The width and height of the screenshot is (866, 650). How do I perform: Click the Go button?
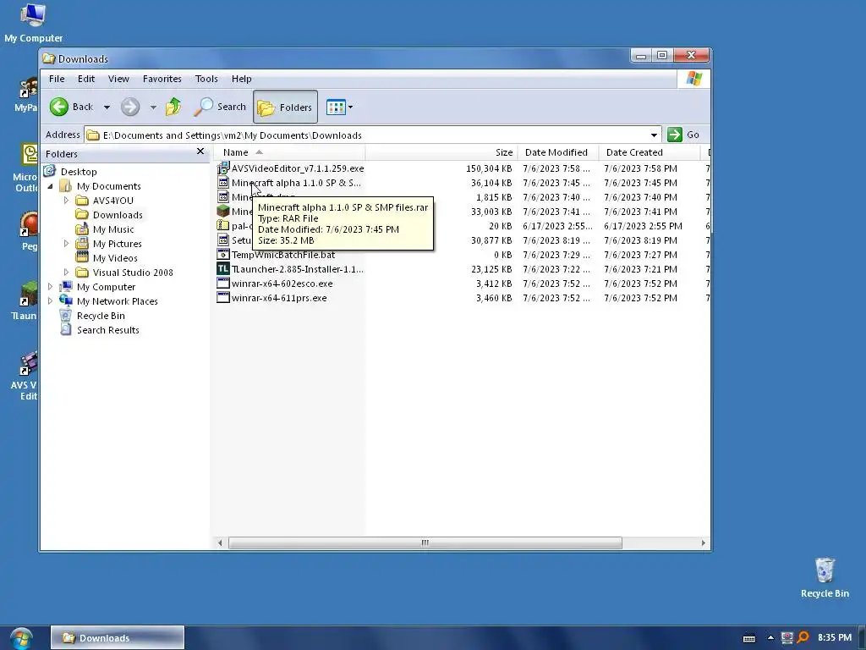click(x=683, y=135)
